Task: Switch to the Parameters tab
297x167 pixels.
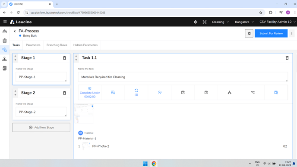Action: 33,45
